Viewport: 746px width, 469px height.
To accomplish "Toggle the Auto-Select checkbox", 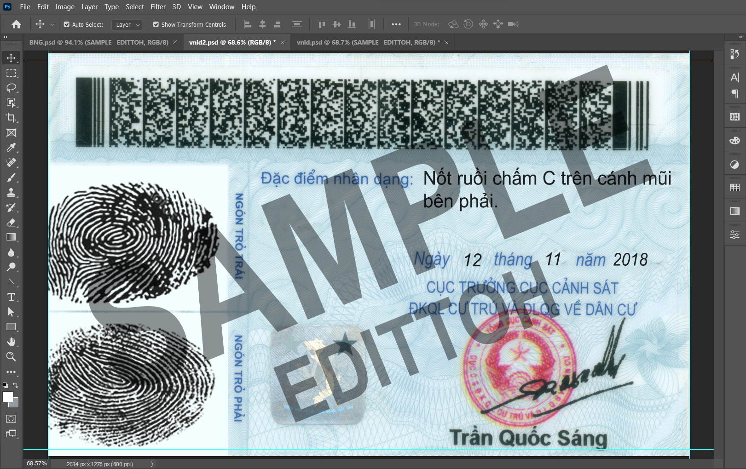I will [67, 24].
